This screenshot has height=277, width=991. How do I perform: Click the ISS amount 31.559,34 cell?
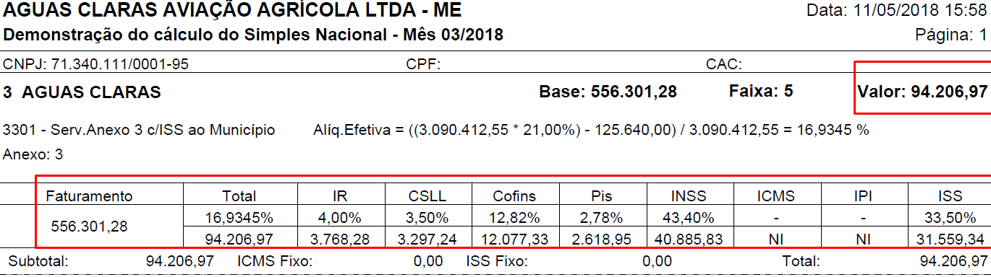coord(948,239)
